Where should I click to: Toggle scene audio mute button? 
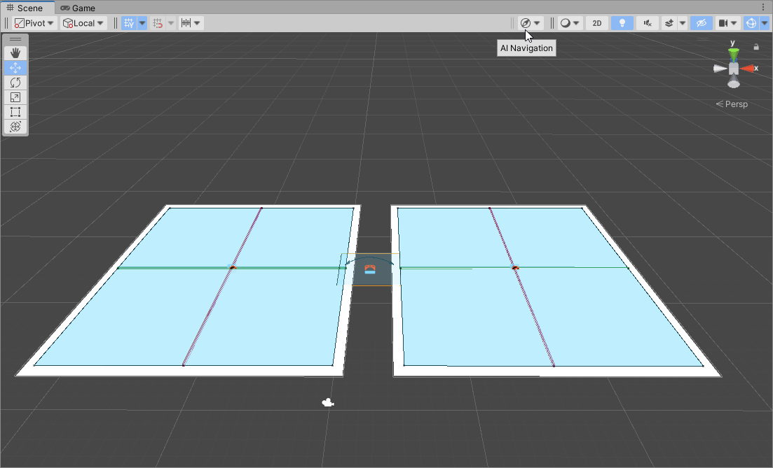647,23
